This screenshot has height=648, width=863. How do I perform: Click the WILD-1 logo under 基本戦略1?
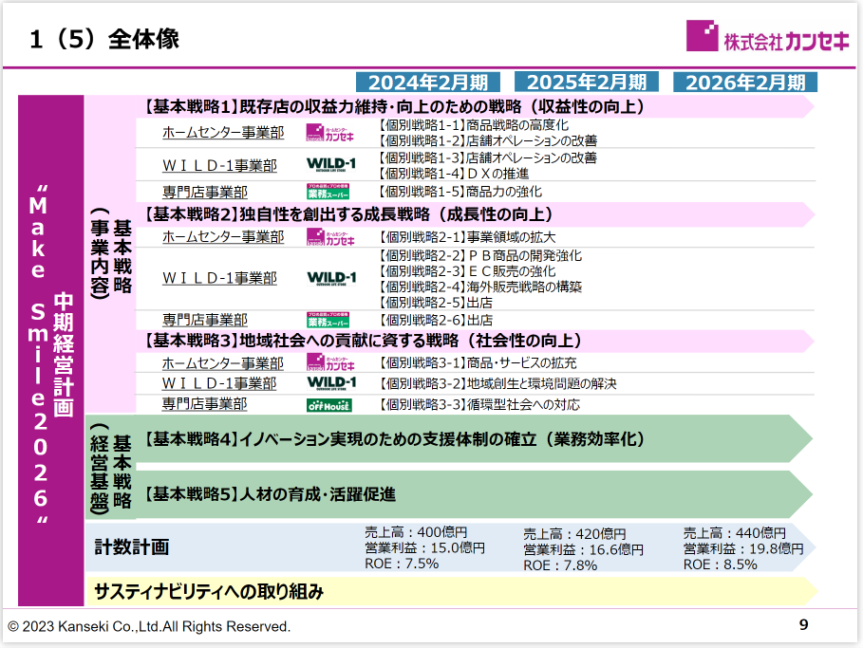point(331,164)
